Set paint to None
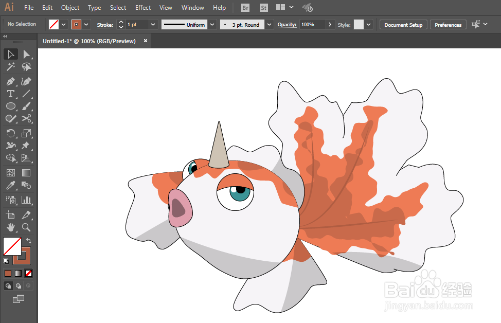The width and height of the screenshot is (501, 323). (28, 273)
